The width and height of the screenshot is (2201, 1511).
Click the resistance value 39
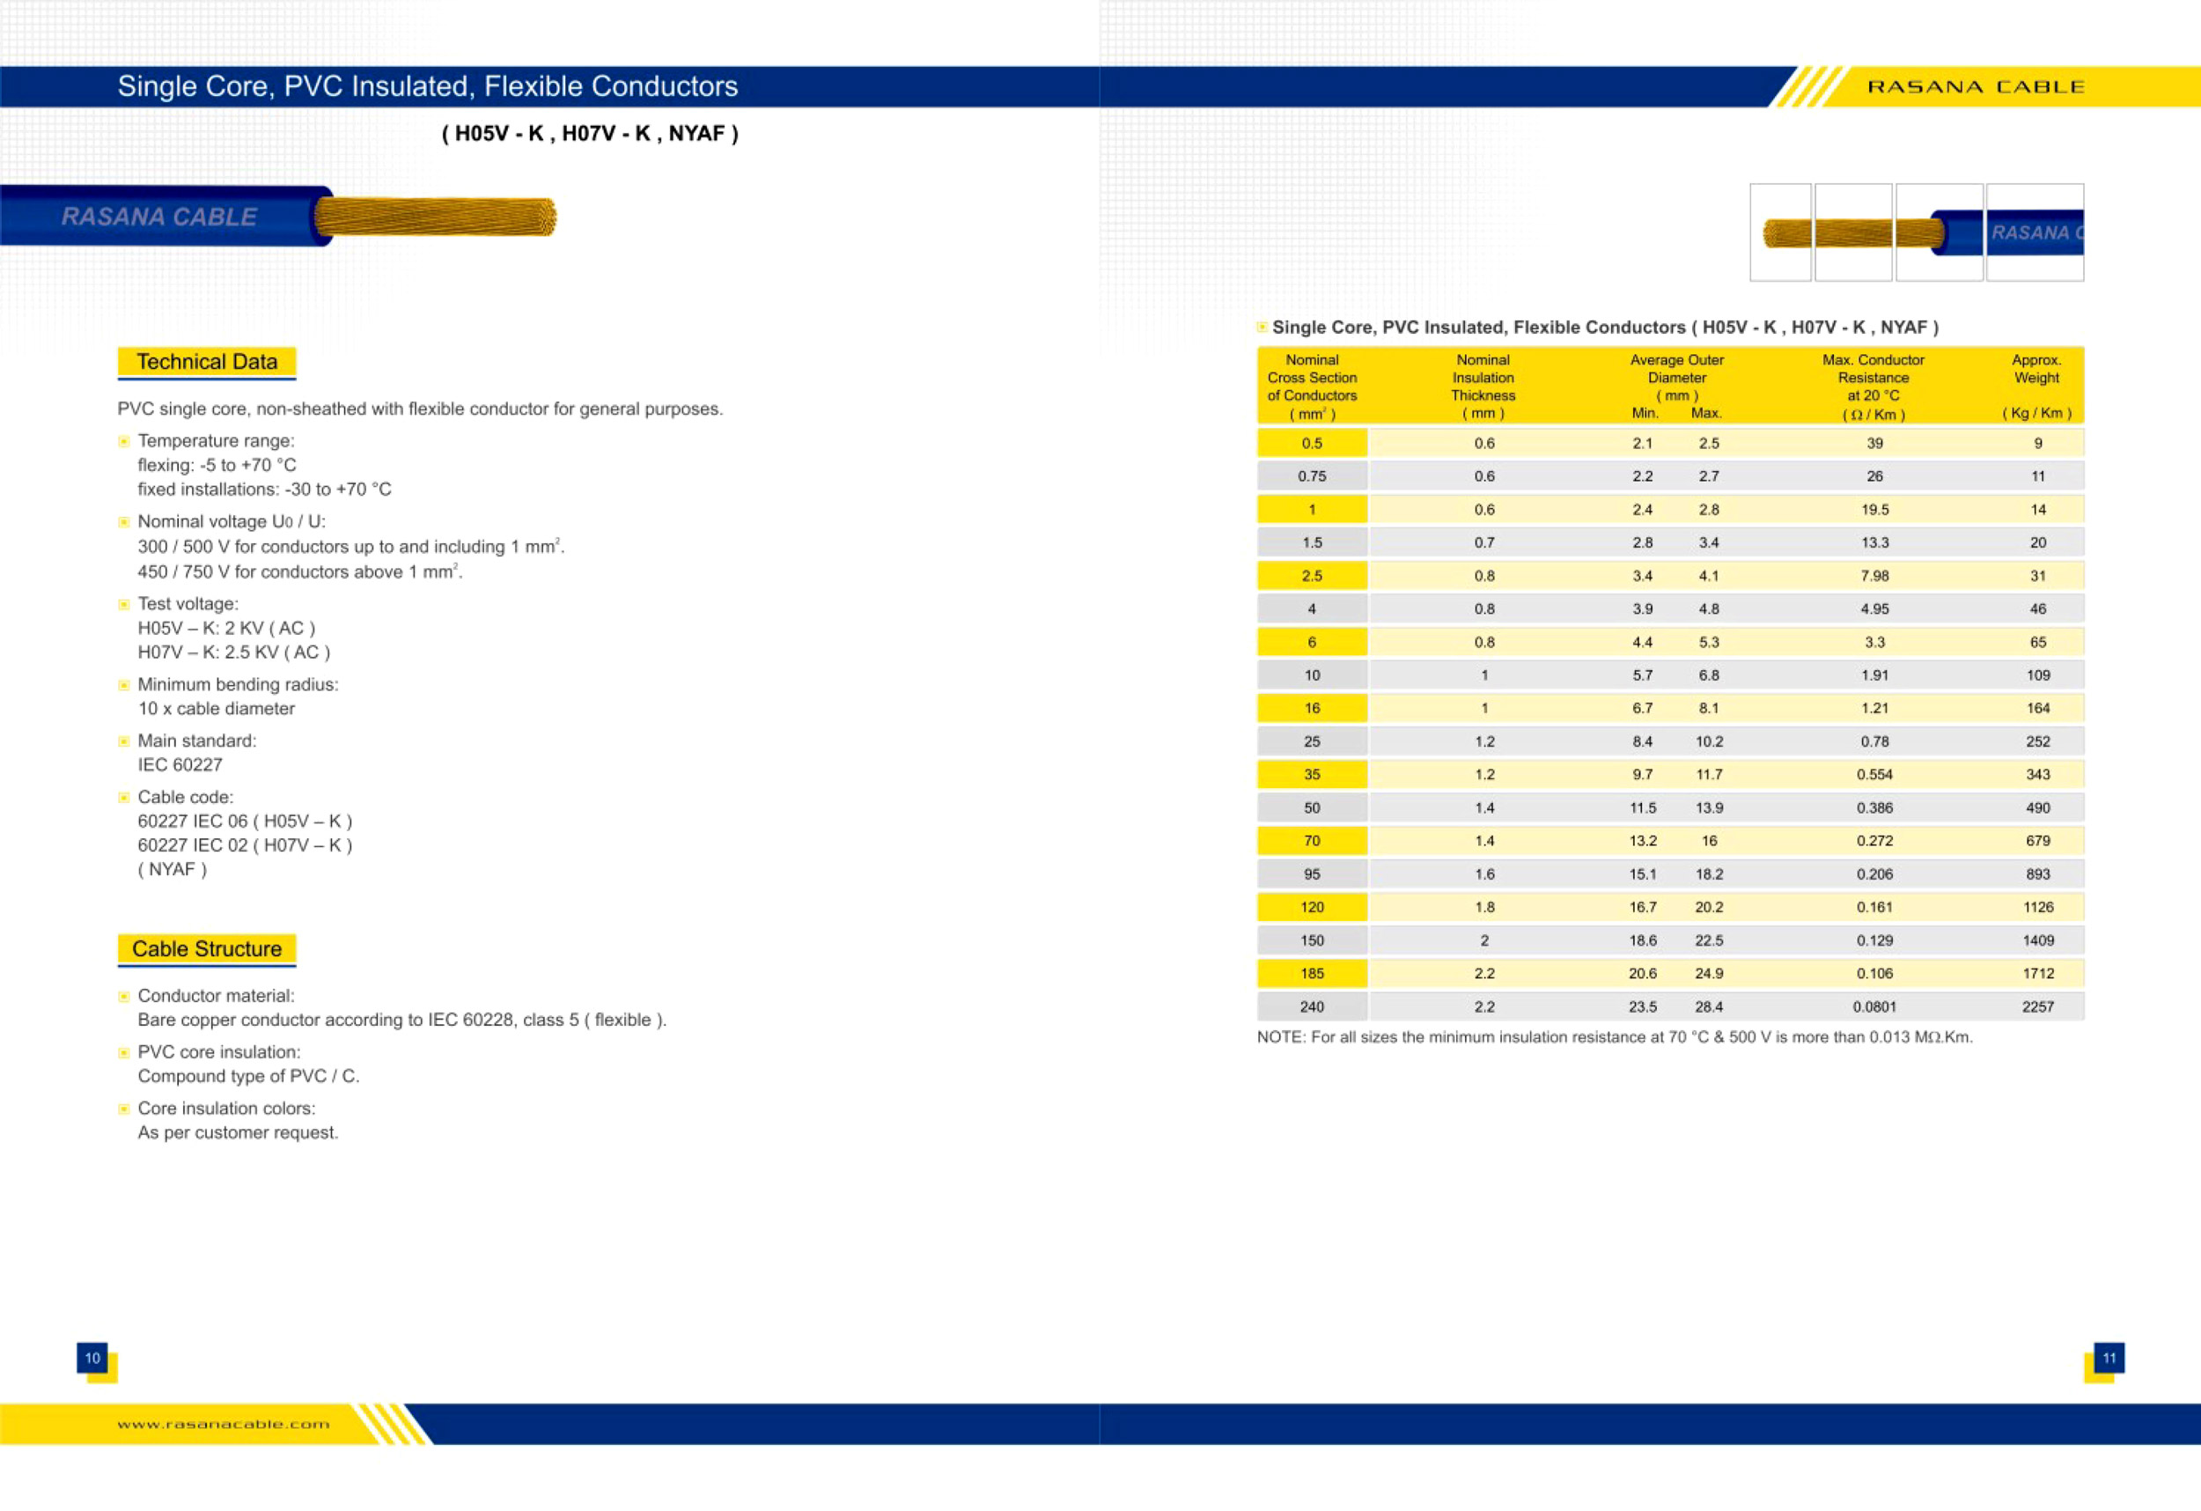(1874, 444)
